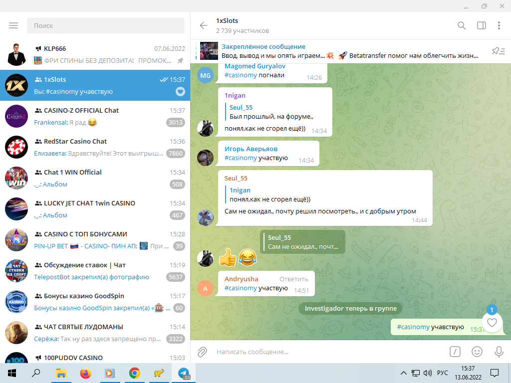Click the thumbs-up and laughing emoji message
The height and width of the screenshot is (383, 511).
238,257
